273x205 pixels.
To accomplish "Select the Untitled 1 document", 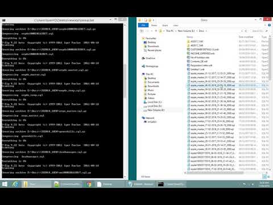I will coord(197,69).
